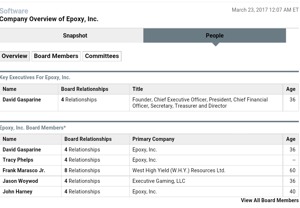View Jason Woywod's 4 Relationships

pos(82,181)
